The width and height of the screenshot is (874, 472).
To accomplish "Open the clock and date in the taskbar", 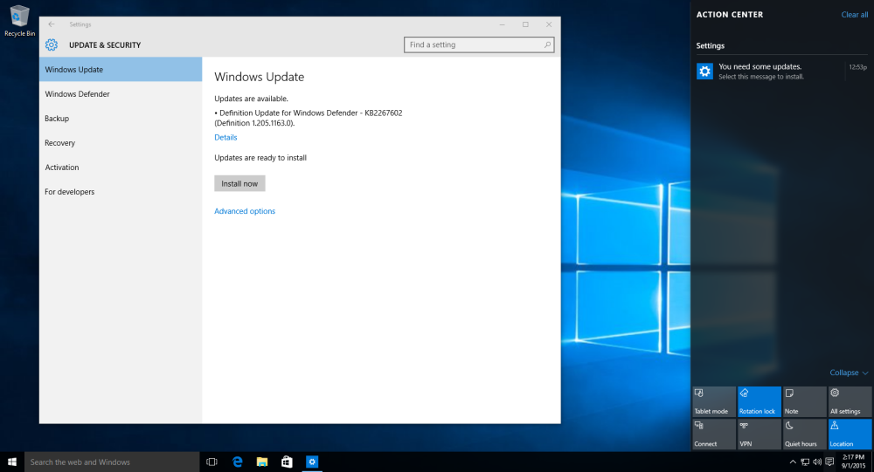I will [853, 462].
